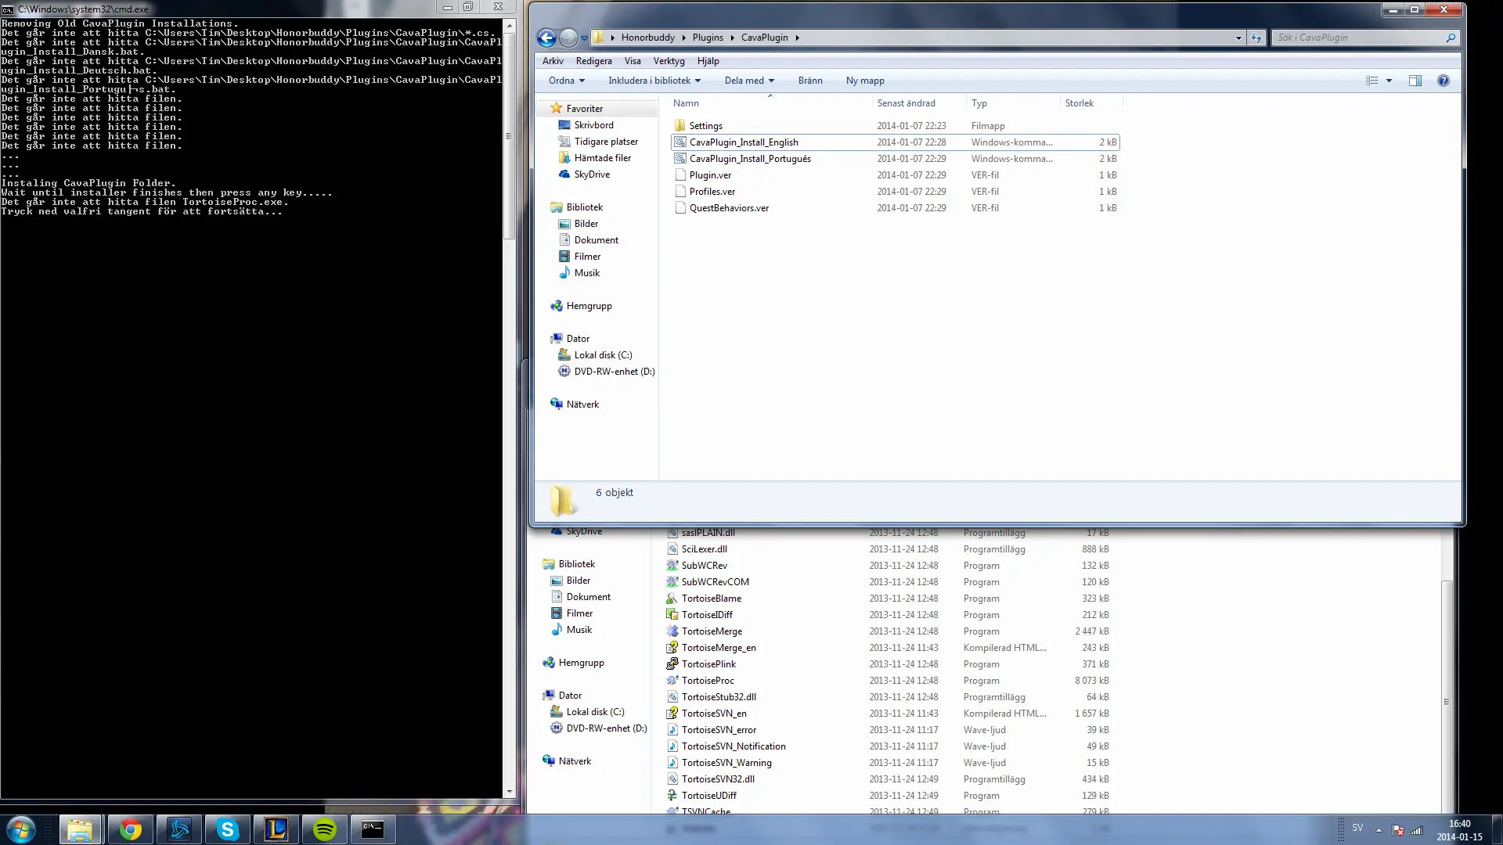Open Skype from the taskbar

pos(228,829)
